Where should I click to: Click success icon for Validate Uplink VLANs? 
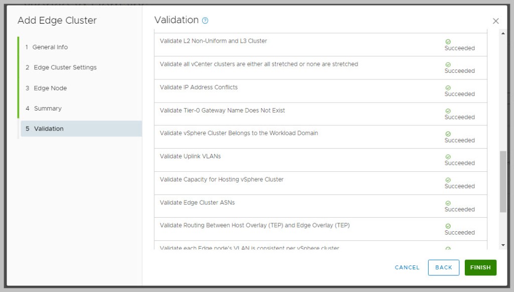point(448,157)
